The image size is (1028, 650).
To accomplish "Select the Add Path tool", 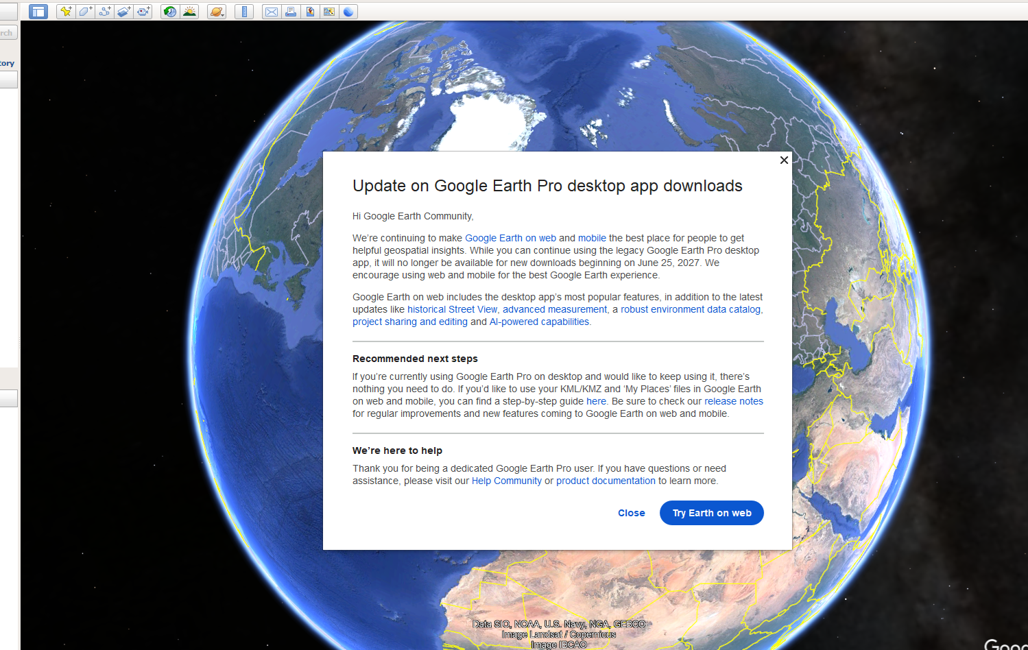I will coord(104,12).
